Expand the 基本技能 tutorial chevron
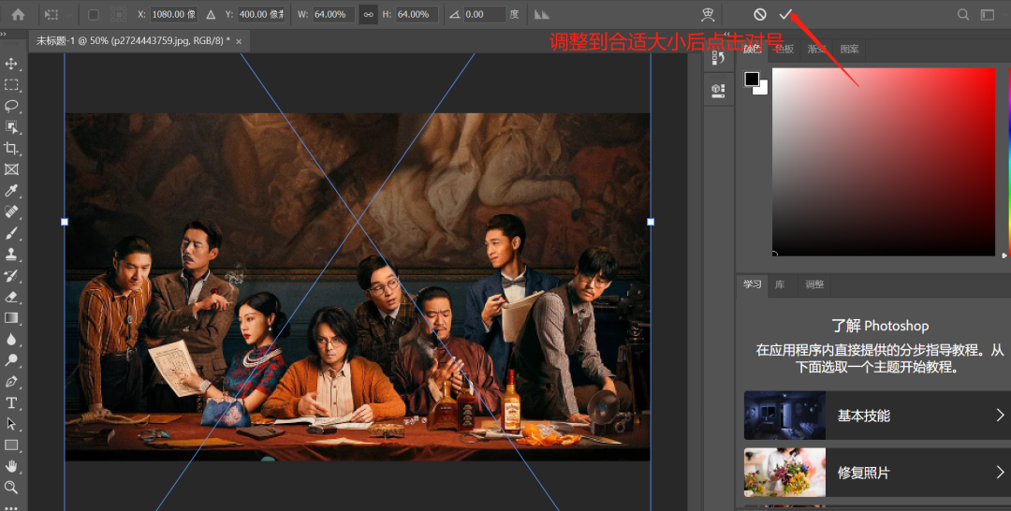This screenshot has width=1011, height=511. (x=1000, y=416)
